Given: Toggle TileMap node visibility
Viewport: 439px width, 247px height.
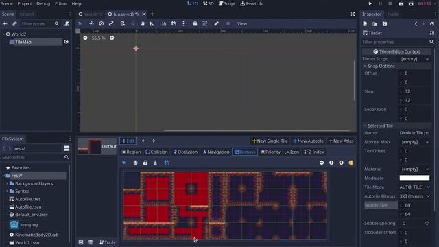Looking at the screenshot, I should [66, 42].
